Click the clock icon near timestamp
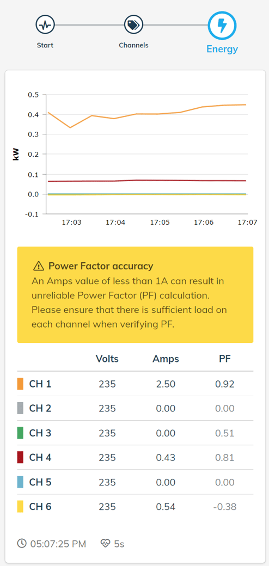This screenshot has width=269, height=566. point(22,543)
